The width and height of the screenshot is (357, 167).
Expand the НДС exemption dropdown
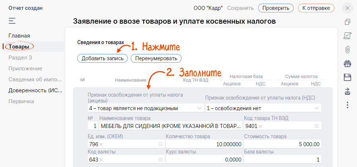pos(316,108)
